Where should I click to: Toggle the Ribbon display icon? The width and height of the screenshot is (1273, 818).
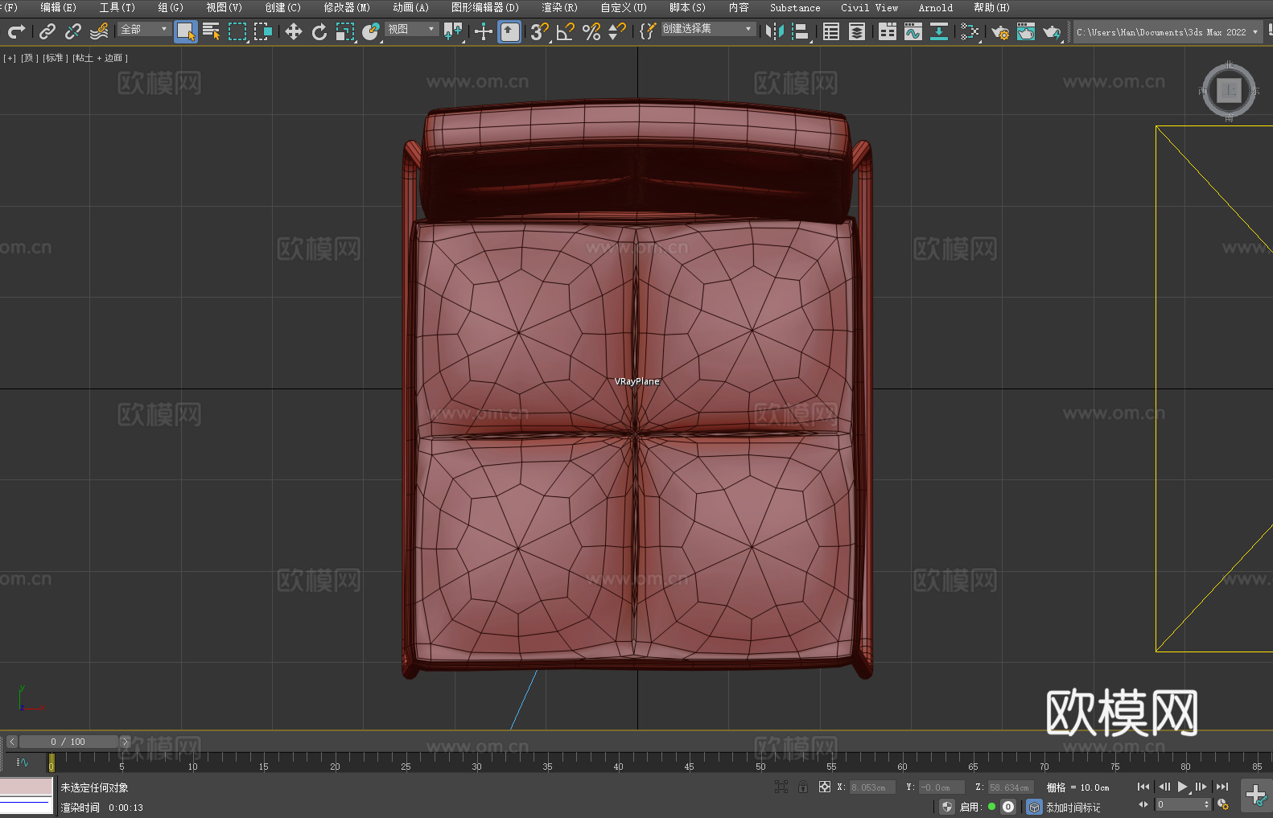[888, 31]
